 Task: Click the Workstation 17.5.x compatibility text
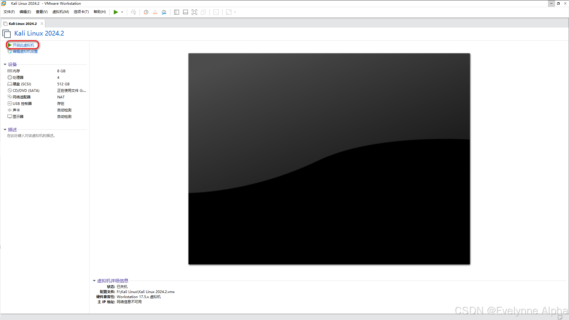pyautogui.click(x=139, y=297)
